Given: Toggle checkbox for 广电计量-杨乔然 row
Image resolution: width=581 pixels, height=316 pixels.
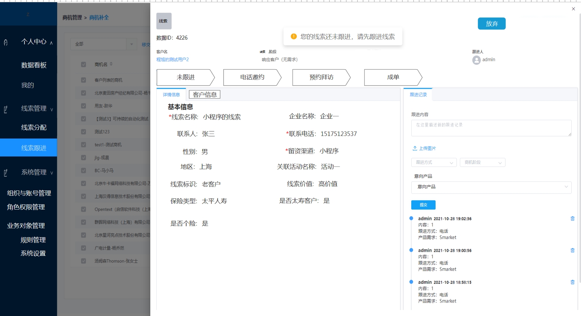Looking at the screenshot, I should (83, 248).
